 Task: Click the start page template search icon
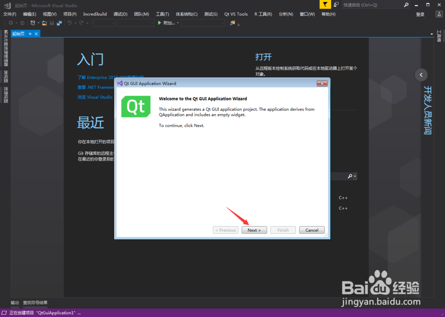[x=350, y=176]
